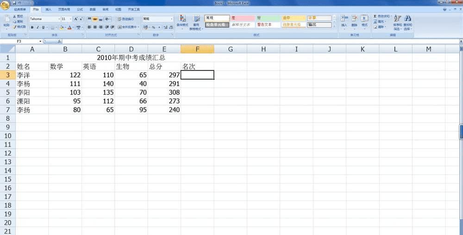Click the Copy (复制) button
Image resolution: width=463 pixels, height=235 pixels.
[x=18, y=22]
